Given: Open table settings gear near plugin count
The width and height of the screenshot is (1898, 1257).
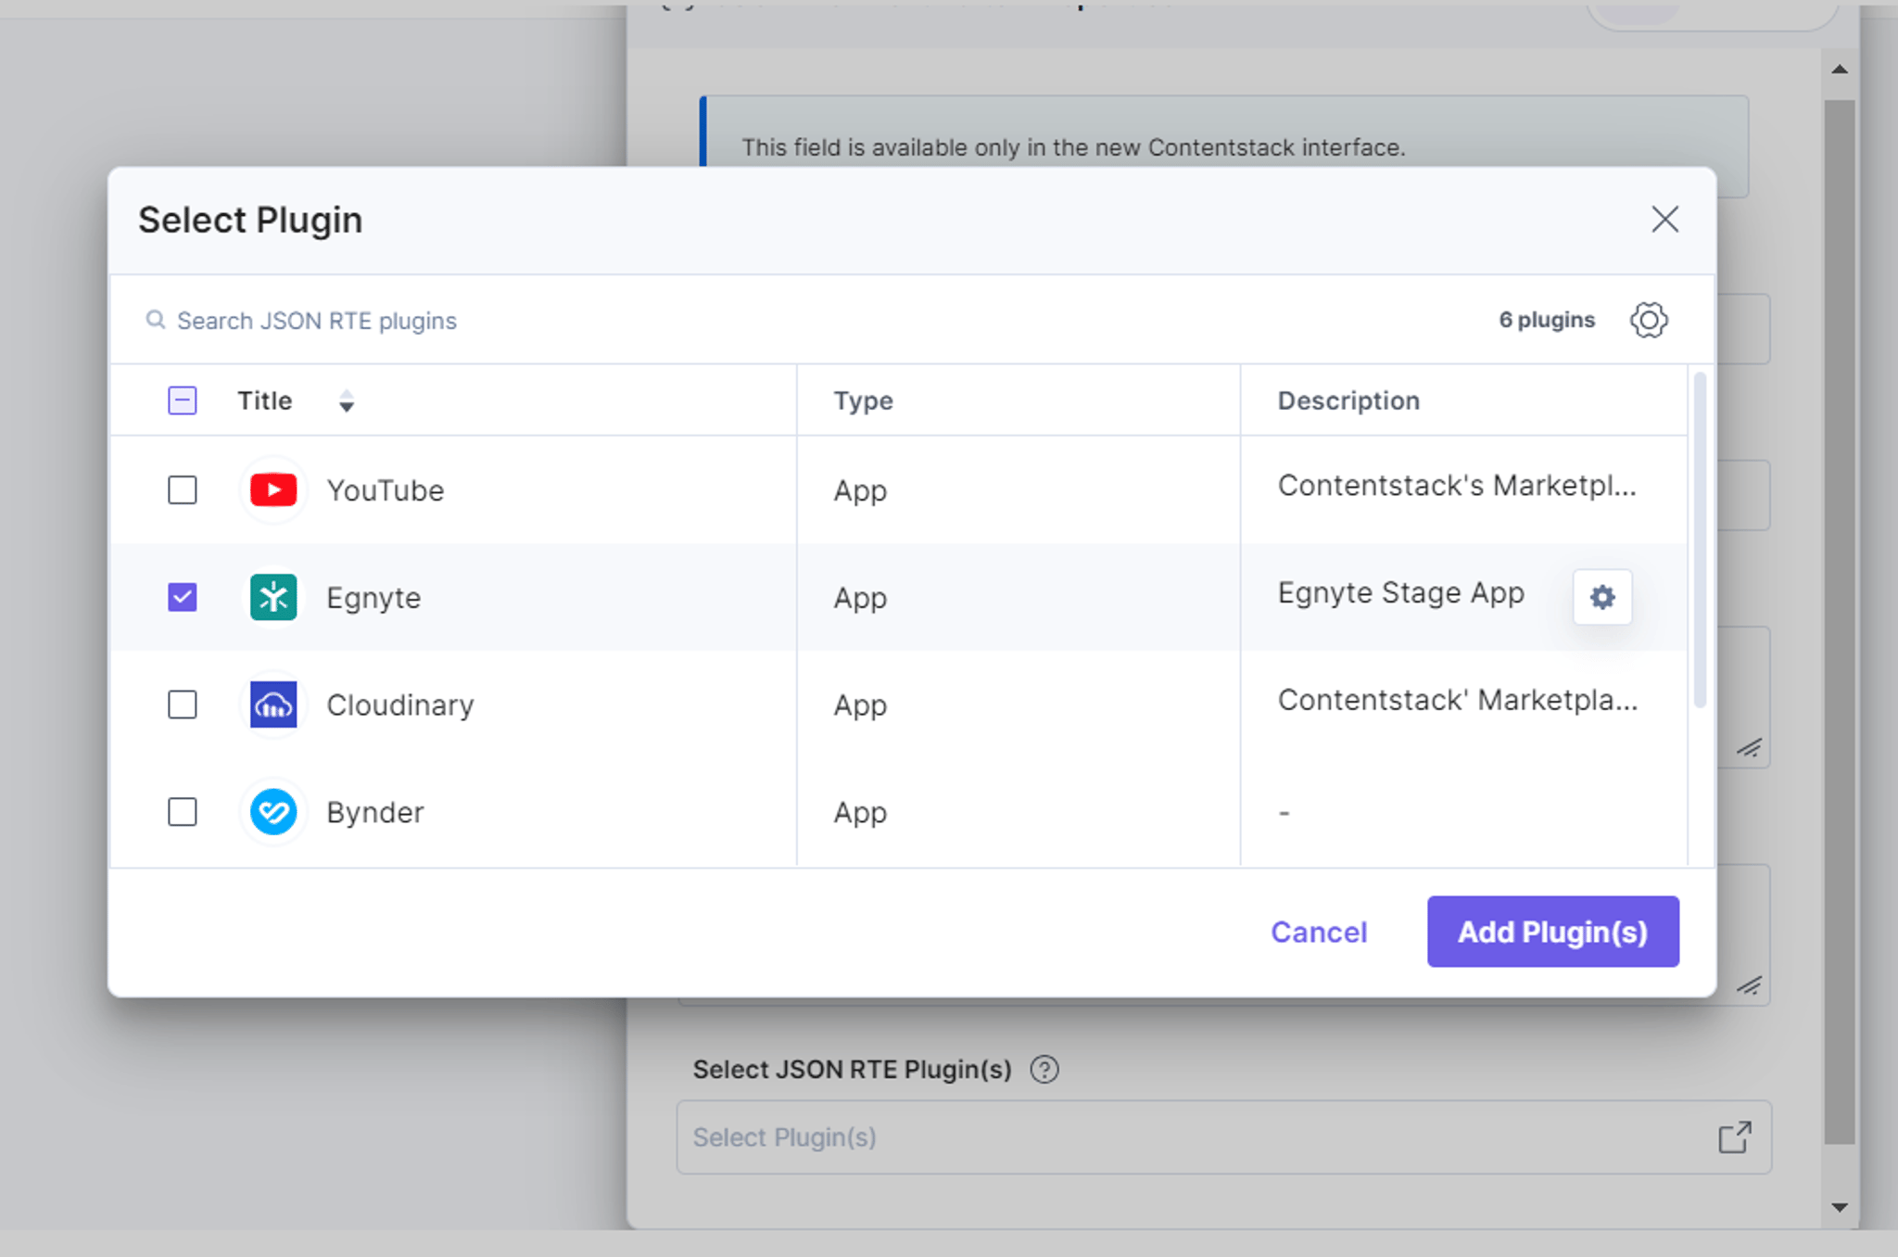Looking at the screenshot, I should click(x=1649, y=320).
